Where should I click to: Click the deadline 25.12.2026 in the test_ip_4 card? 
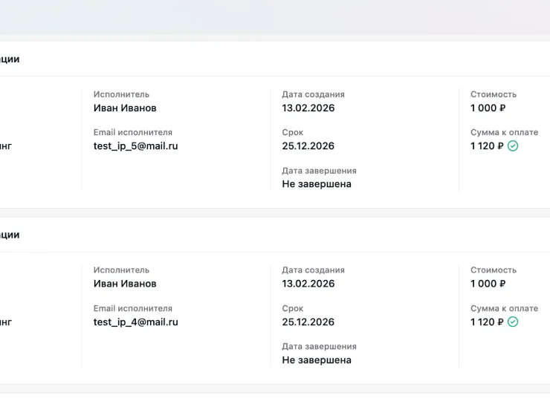click(x=308, y=322)
